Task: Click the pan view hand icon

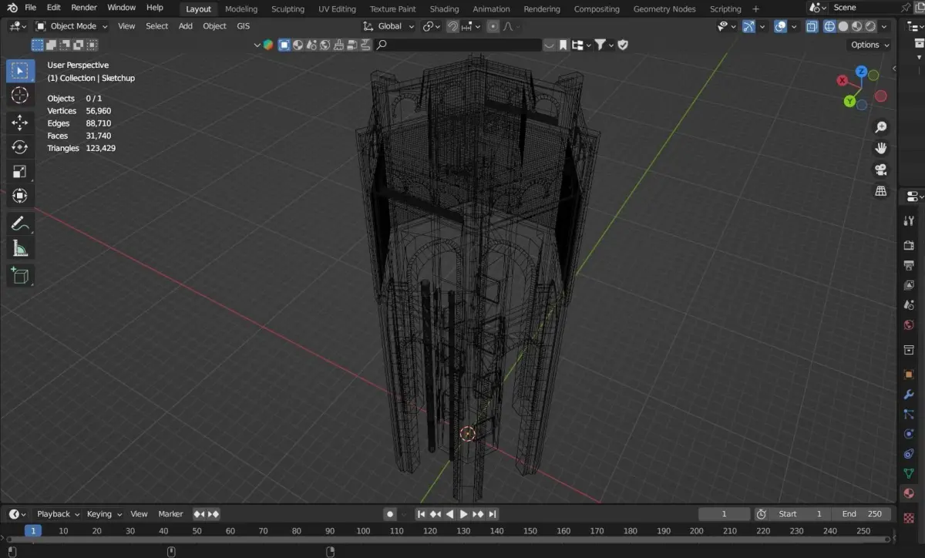Action: tap(881, 148)
